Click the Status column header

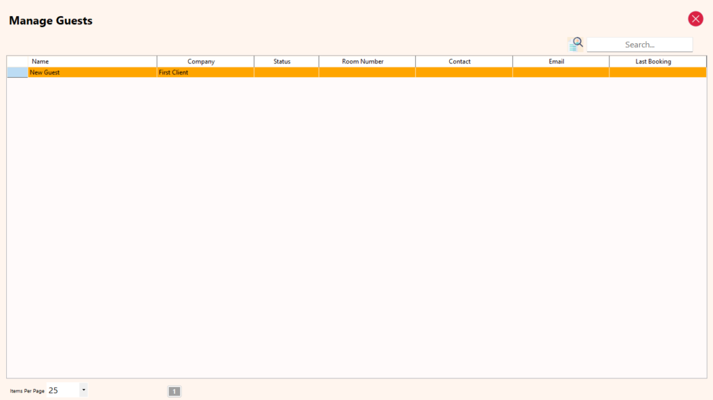(286, 61)
